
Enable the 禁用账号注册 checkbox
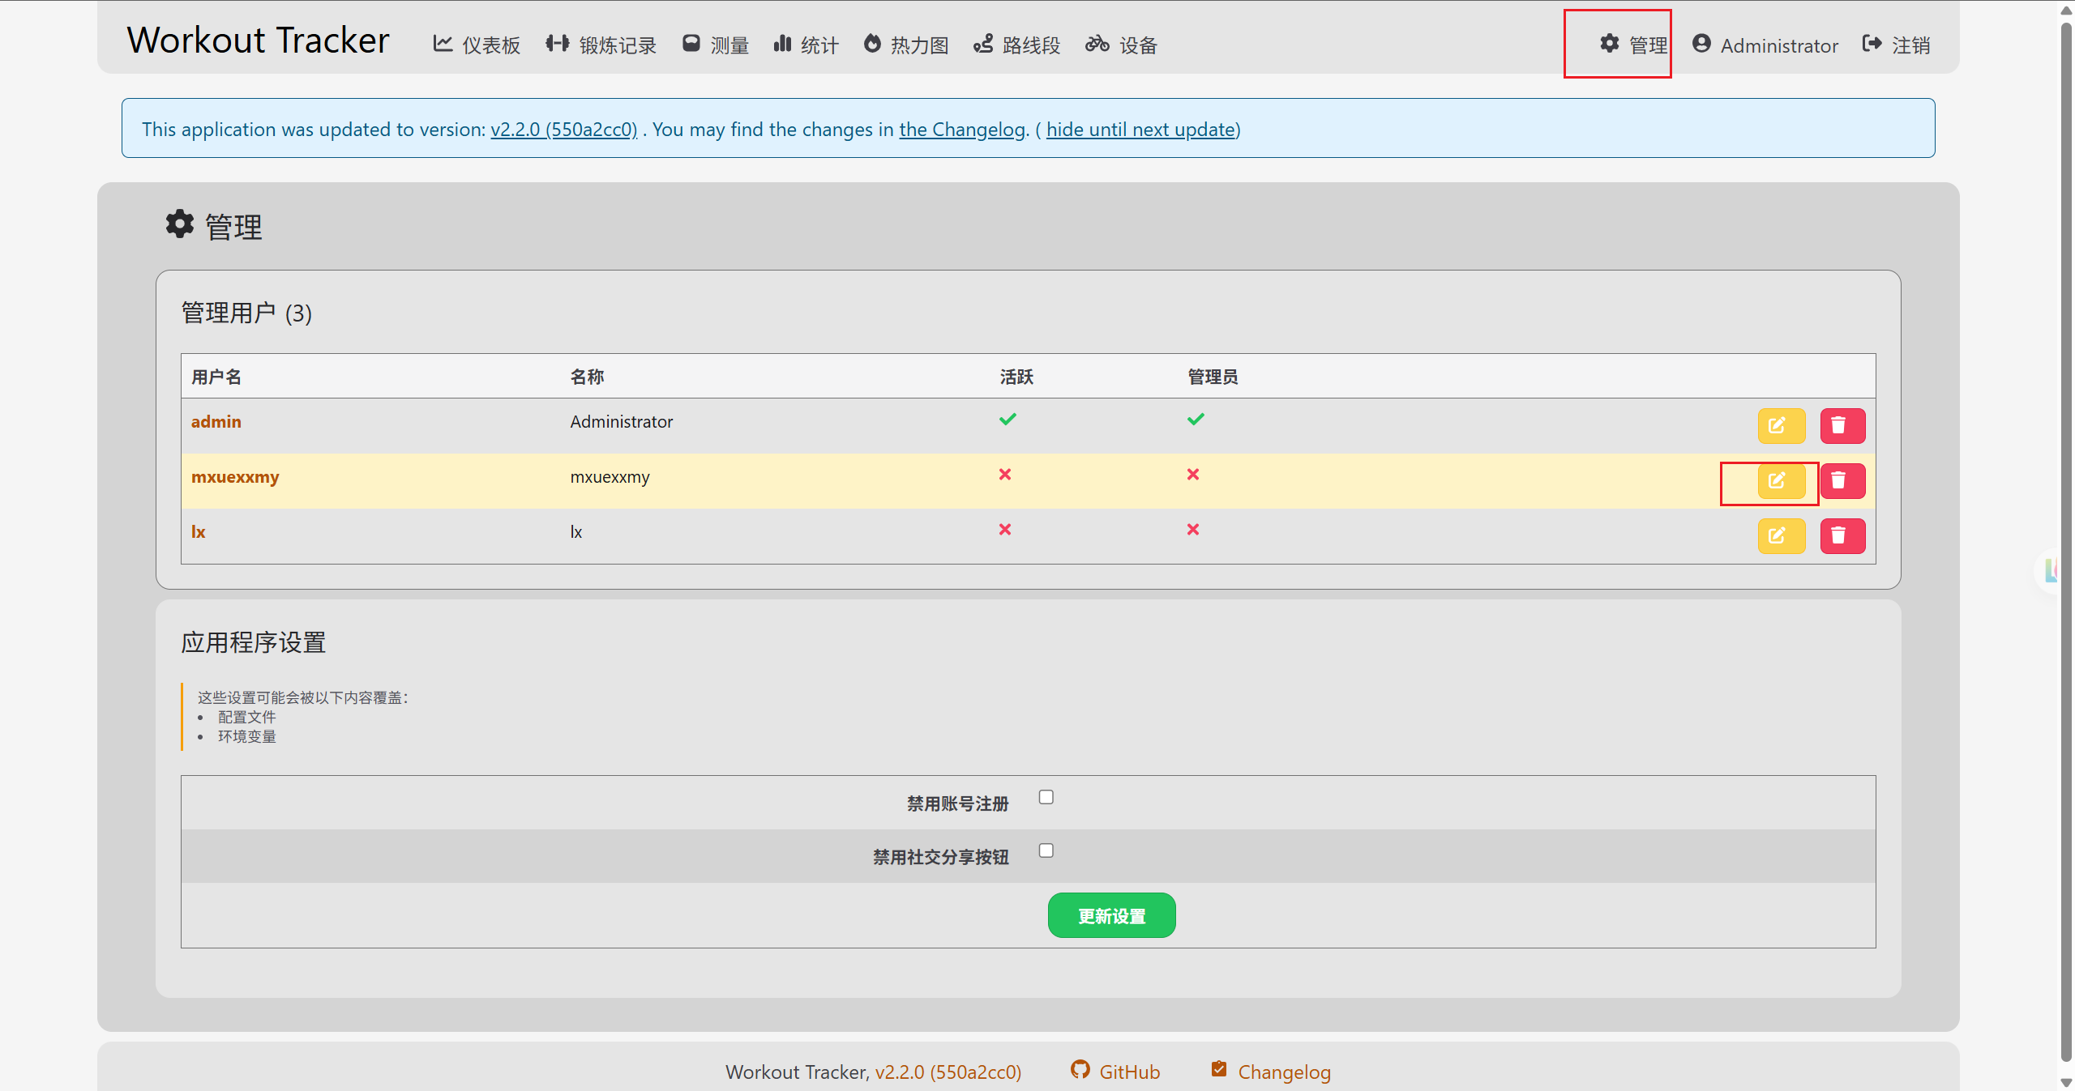(x=1046, y=797)
